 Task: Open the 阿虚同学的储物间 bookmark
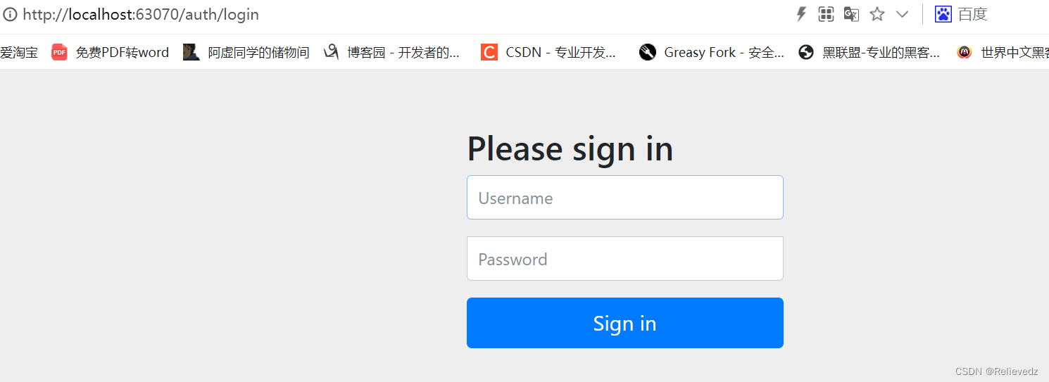click(x=246, y=52)
